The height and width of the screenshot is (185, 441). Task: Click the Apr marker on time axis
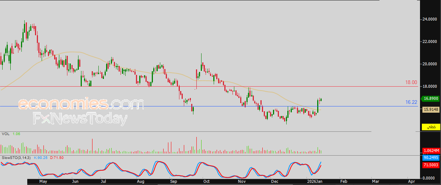click(x=411, y=182)
